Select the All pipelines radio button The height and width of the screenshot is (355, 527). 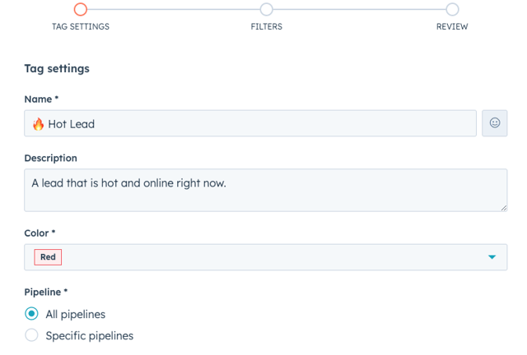pos(31,314)
